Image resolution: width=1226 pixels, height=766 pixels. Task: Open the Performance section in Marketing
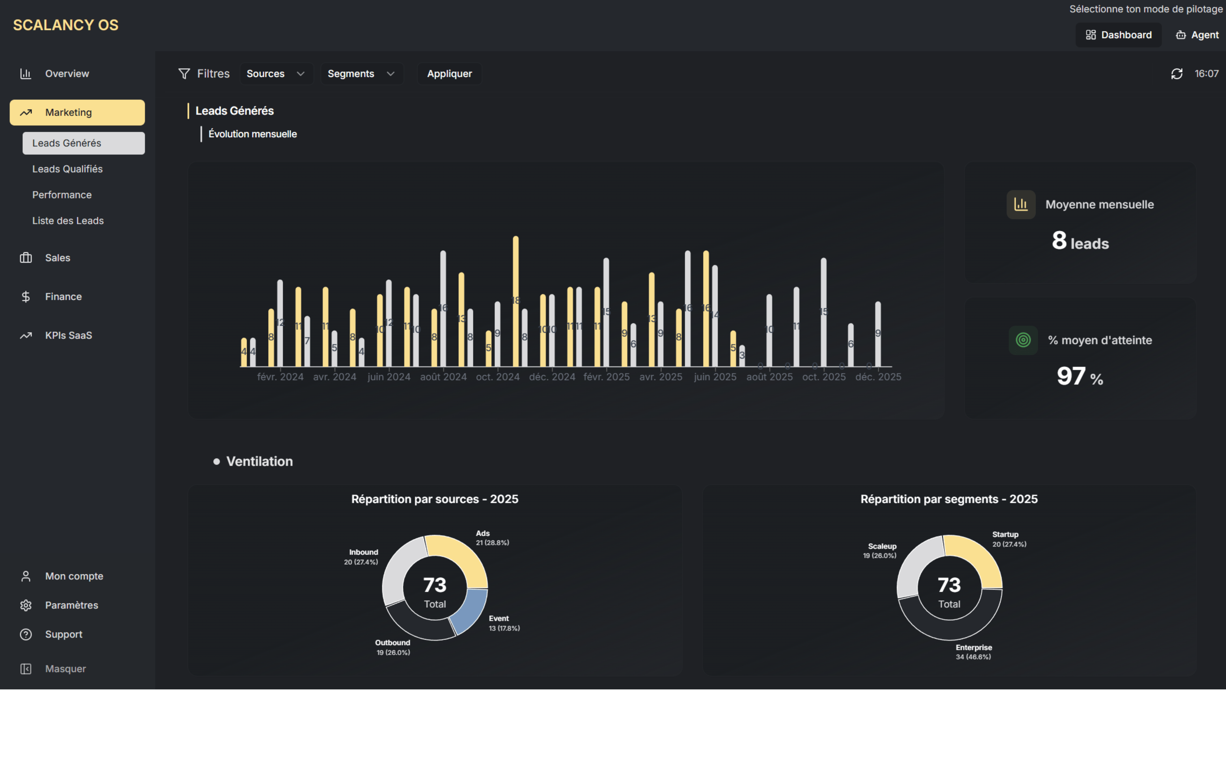coord(62,195)
